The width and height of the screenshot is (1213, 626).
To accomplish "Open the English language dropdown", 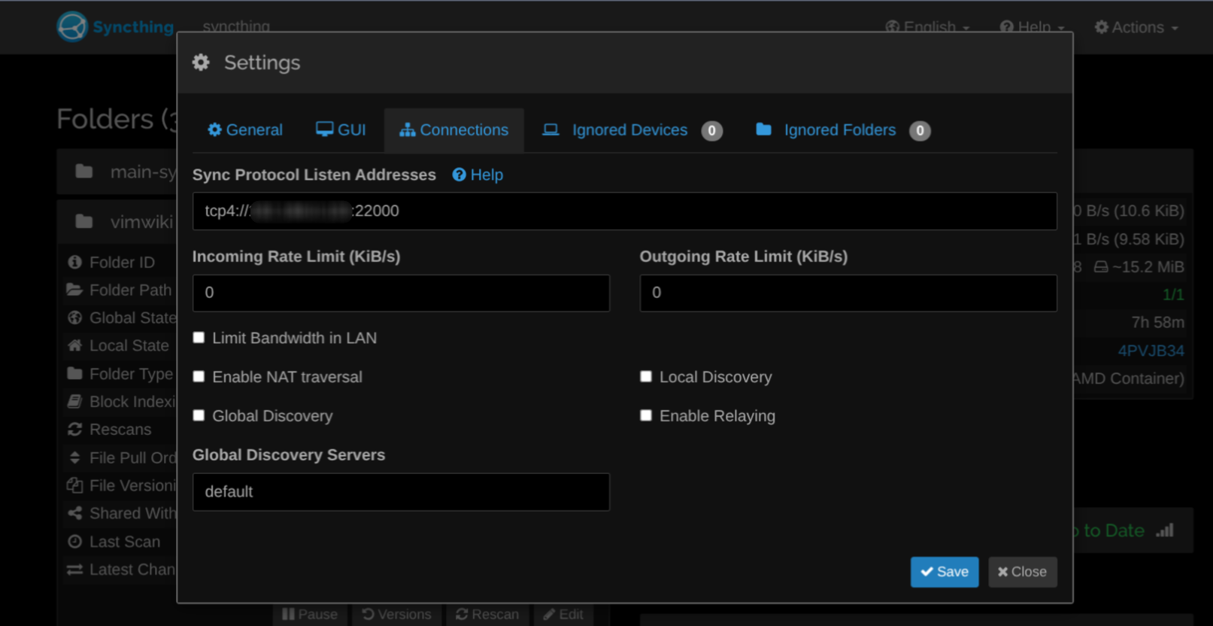I will coord(928,27).
